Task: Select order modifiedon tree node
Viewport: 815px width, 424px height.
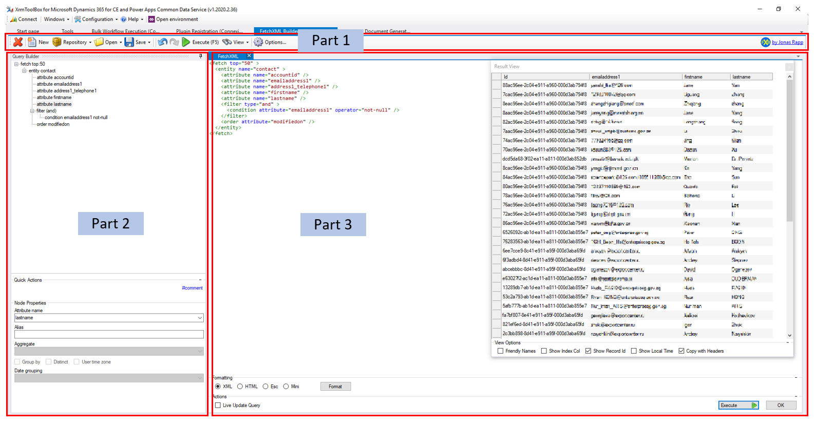Action: [53, 124]
